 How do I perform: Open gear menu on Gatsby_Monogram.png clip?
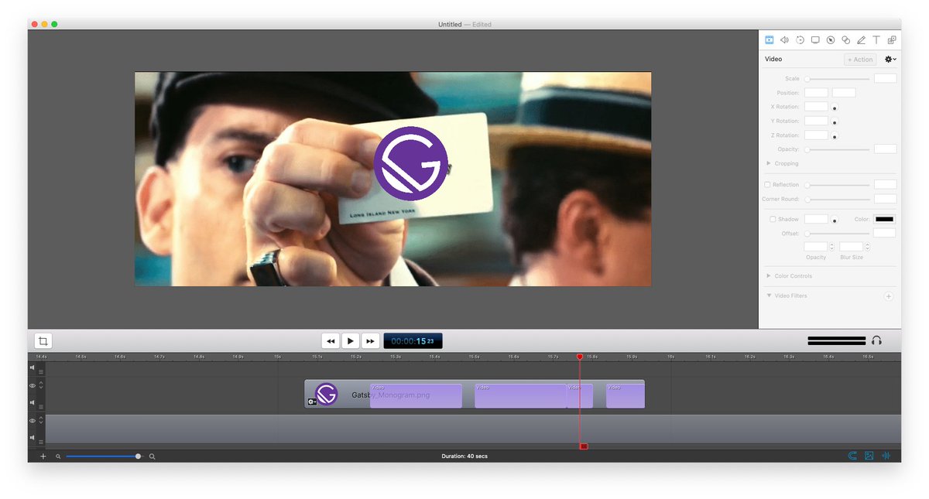tap(311, 402)
